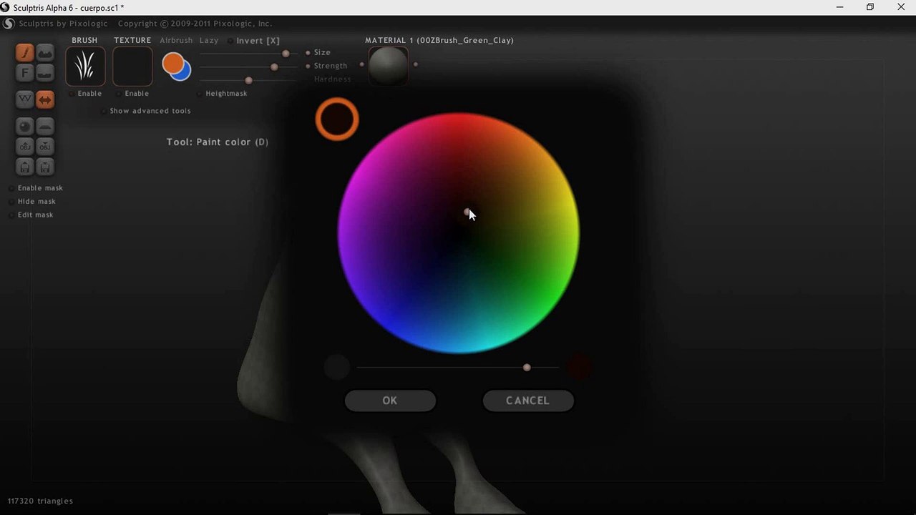Image resolution: width=916 pixels, height=515 pixels.
Task: Click the save file icon
Action: coord(45,167)
